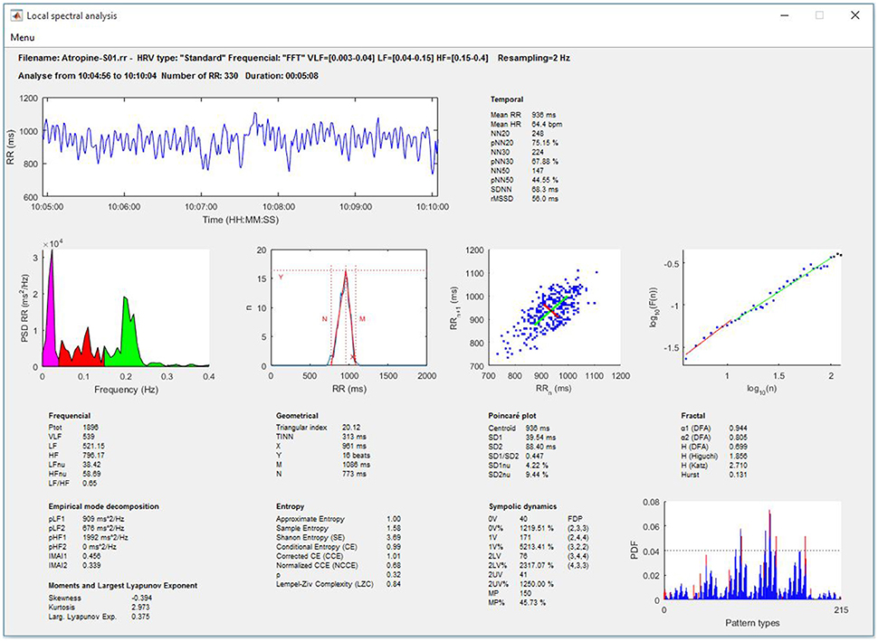878x641 pixels.
Task: Select the 'Kurtosis' row label
Action: pyautogui.click(x=62, y=608)
